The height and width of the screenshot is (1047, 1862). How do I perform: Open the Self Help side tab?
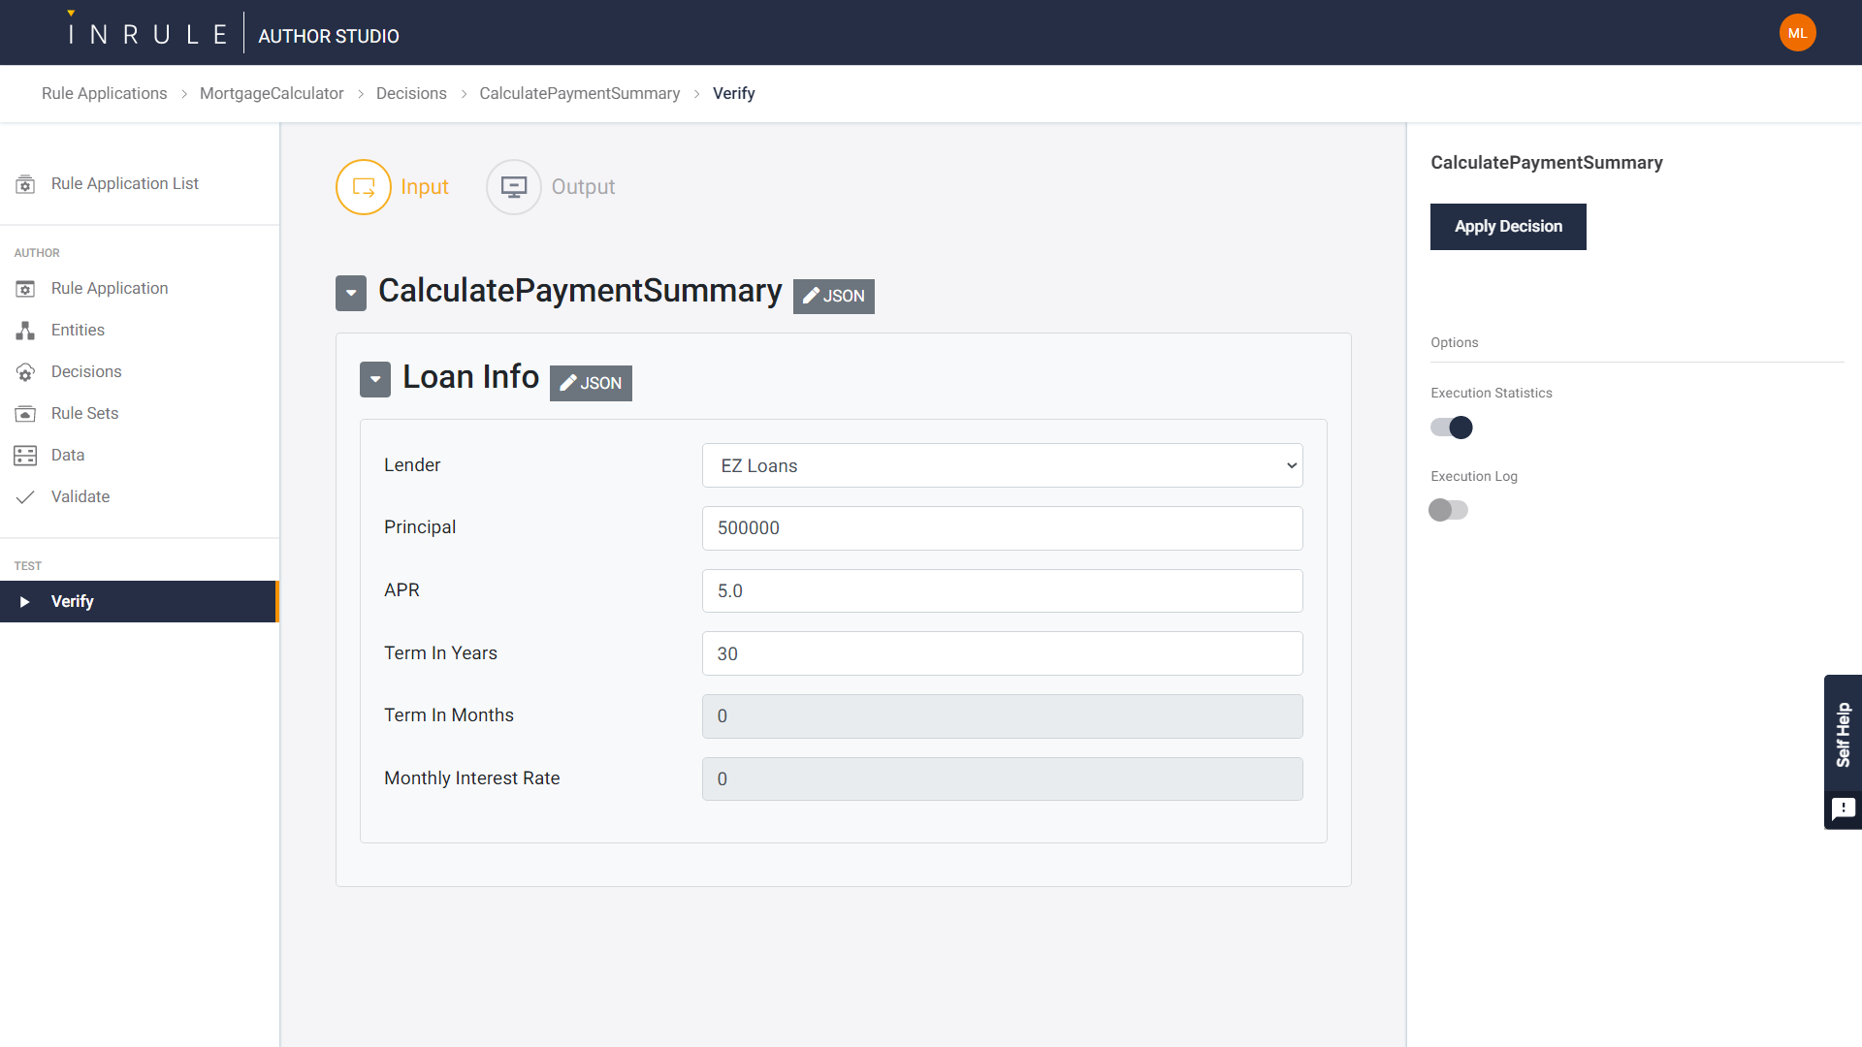pyautogui.click(x=1843, y=734)
